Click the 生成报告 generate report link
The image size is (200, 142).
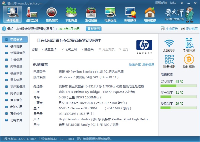(169, 29)
